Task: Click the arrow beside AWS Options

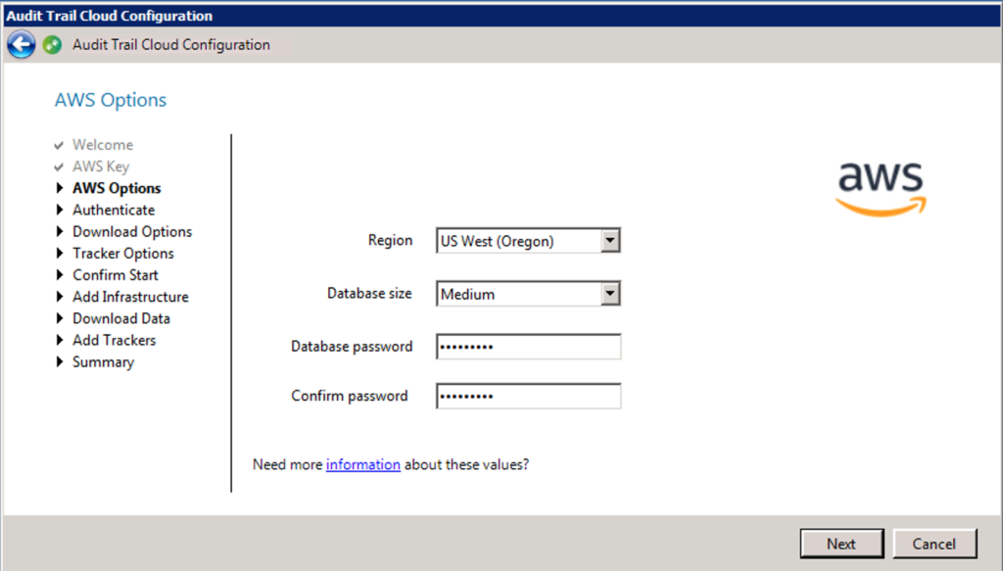Action: (x=60, y=188)
